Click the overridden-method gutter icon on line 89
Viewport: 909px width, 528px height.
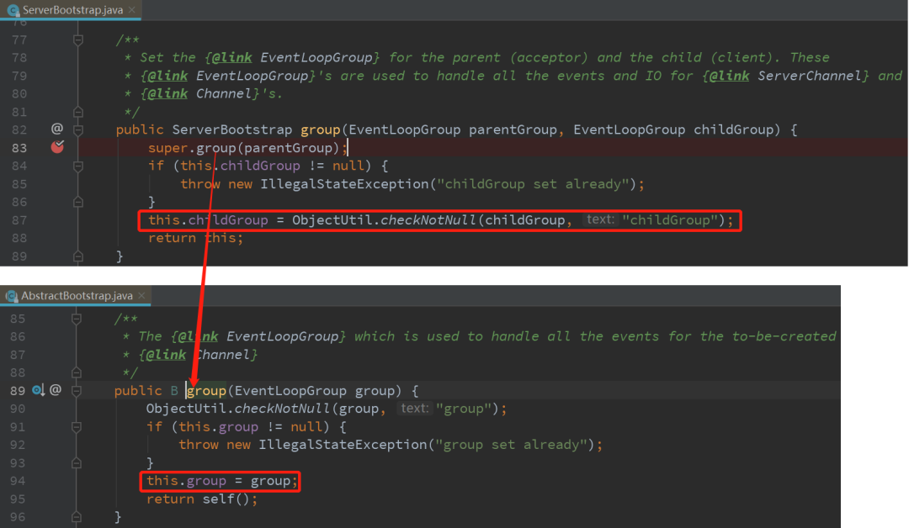(38, 390)
